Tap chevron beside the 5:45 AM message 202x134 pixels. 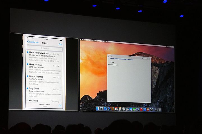point(61,90)
